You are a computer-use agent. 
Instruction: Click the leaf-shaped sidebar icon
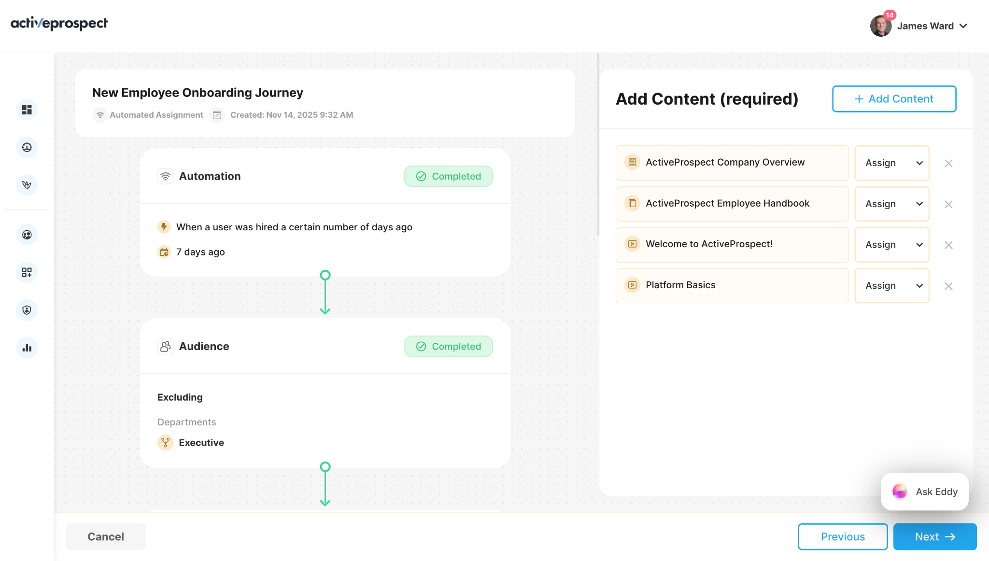(27, 184)
